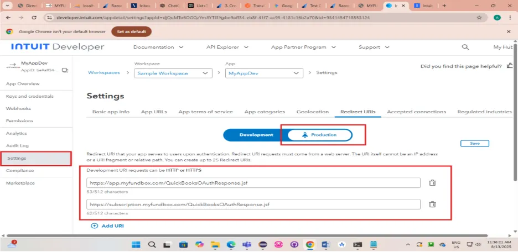Click Set as default browser
The height and width of the screenshot is (252, 518).
pos(132,32)
